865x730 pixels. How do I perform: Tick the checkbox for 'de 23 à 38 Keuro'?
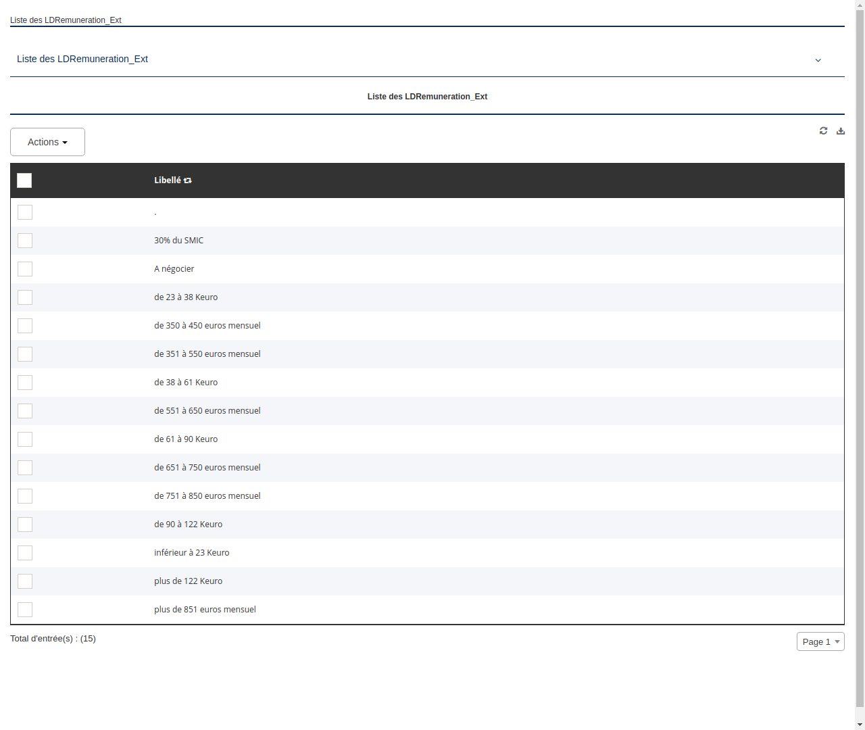(x=25, y=297)
